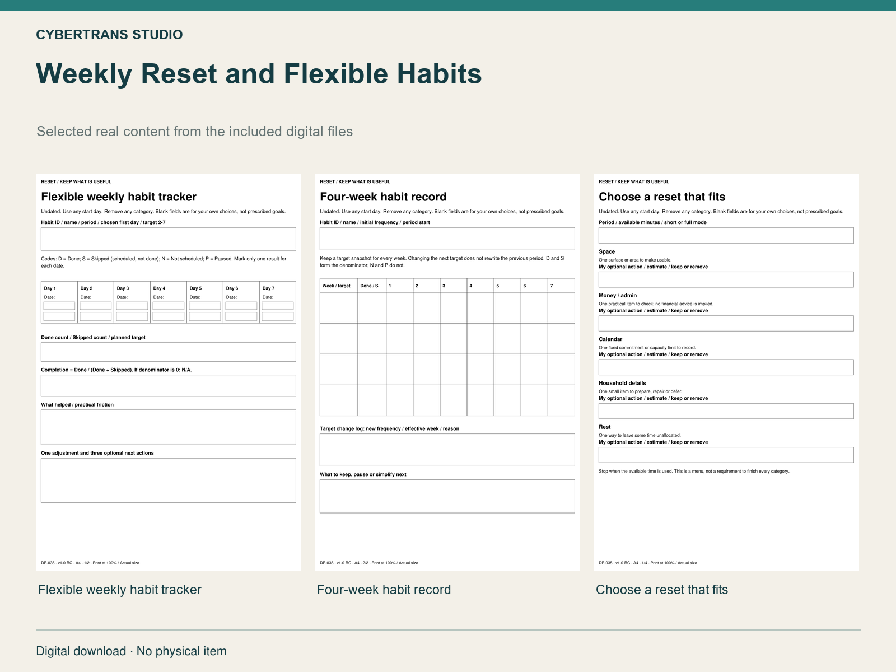Click the 'What to keep, pause or simplify next' box
This screenshot has height=672, width=896.
[447, 496]
